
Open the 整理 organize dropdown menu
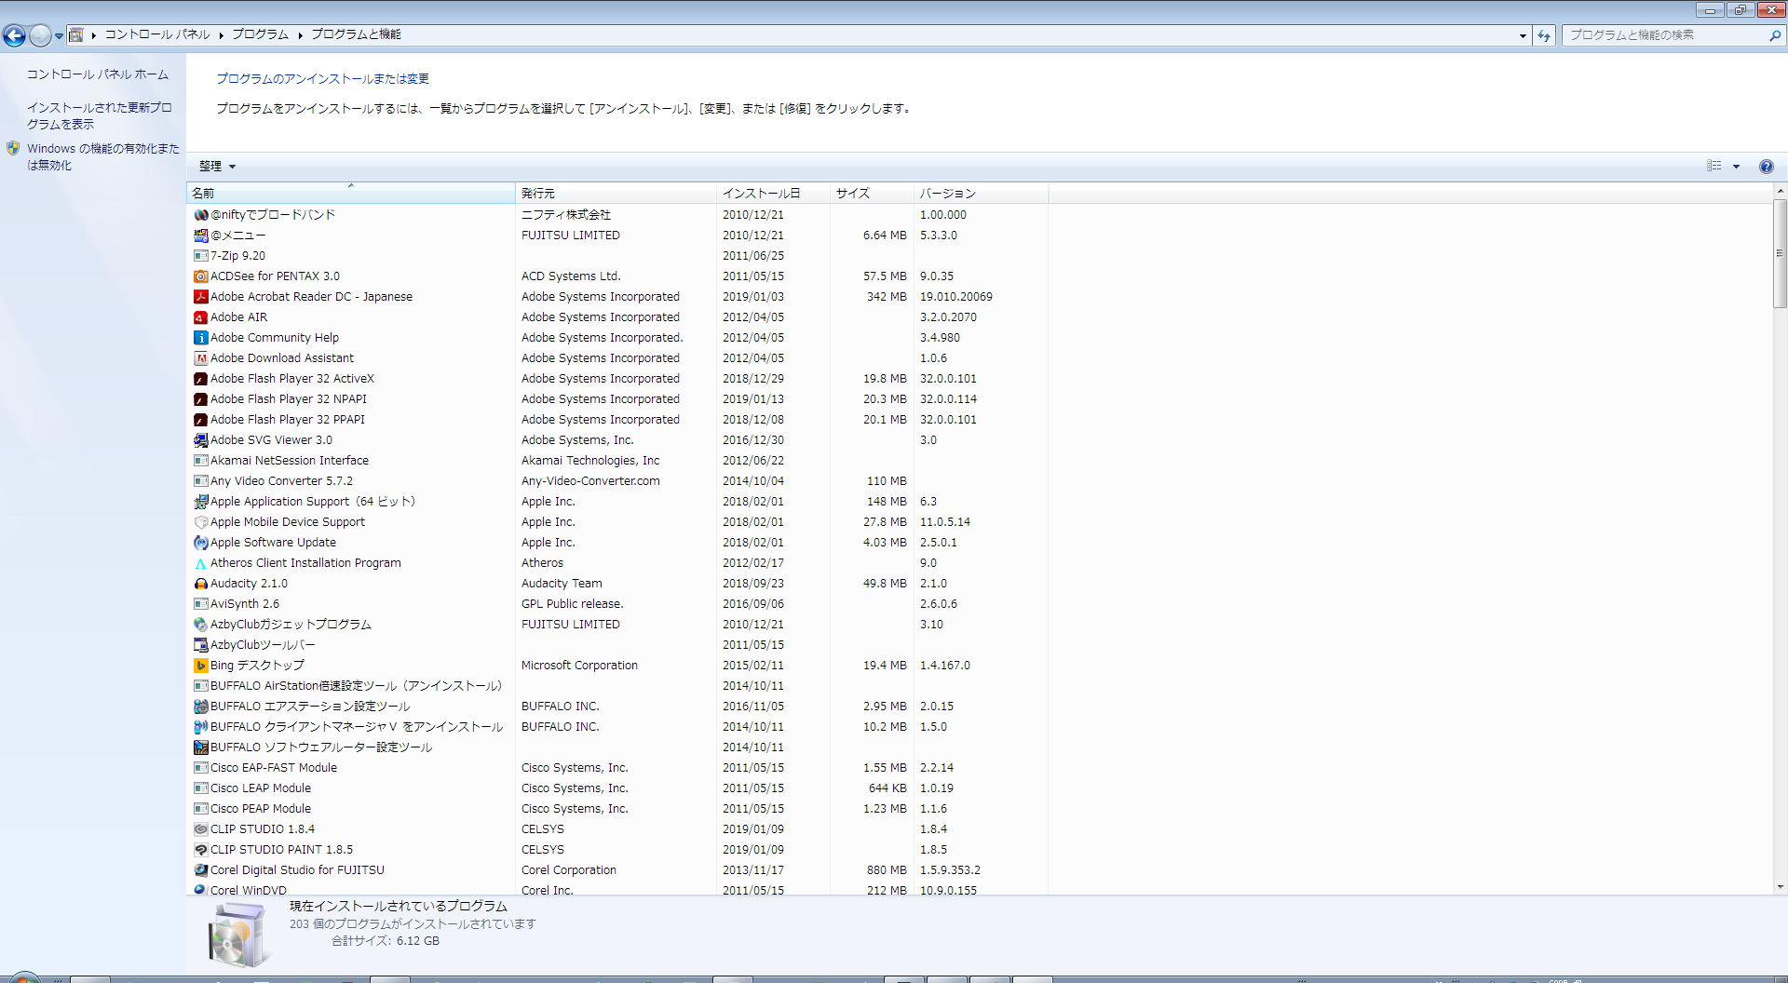point(217,167)
